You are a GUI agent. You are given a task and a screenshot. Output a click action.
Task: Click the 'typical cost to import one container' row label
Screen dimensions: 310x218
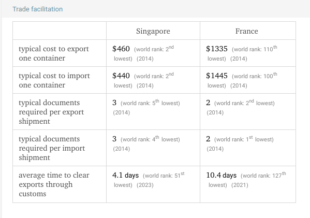(54, 80)
